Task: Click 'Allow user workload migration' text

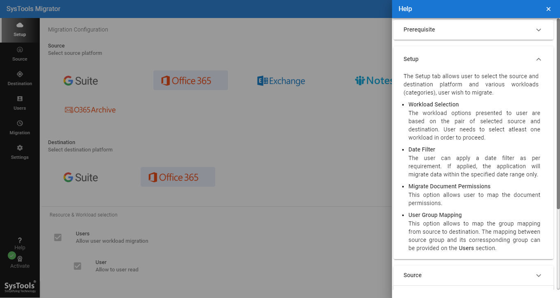Action: coord(112,241)
